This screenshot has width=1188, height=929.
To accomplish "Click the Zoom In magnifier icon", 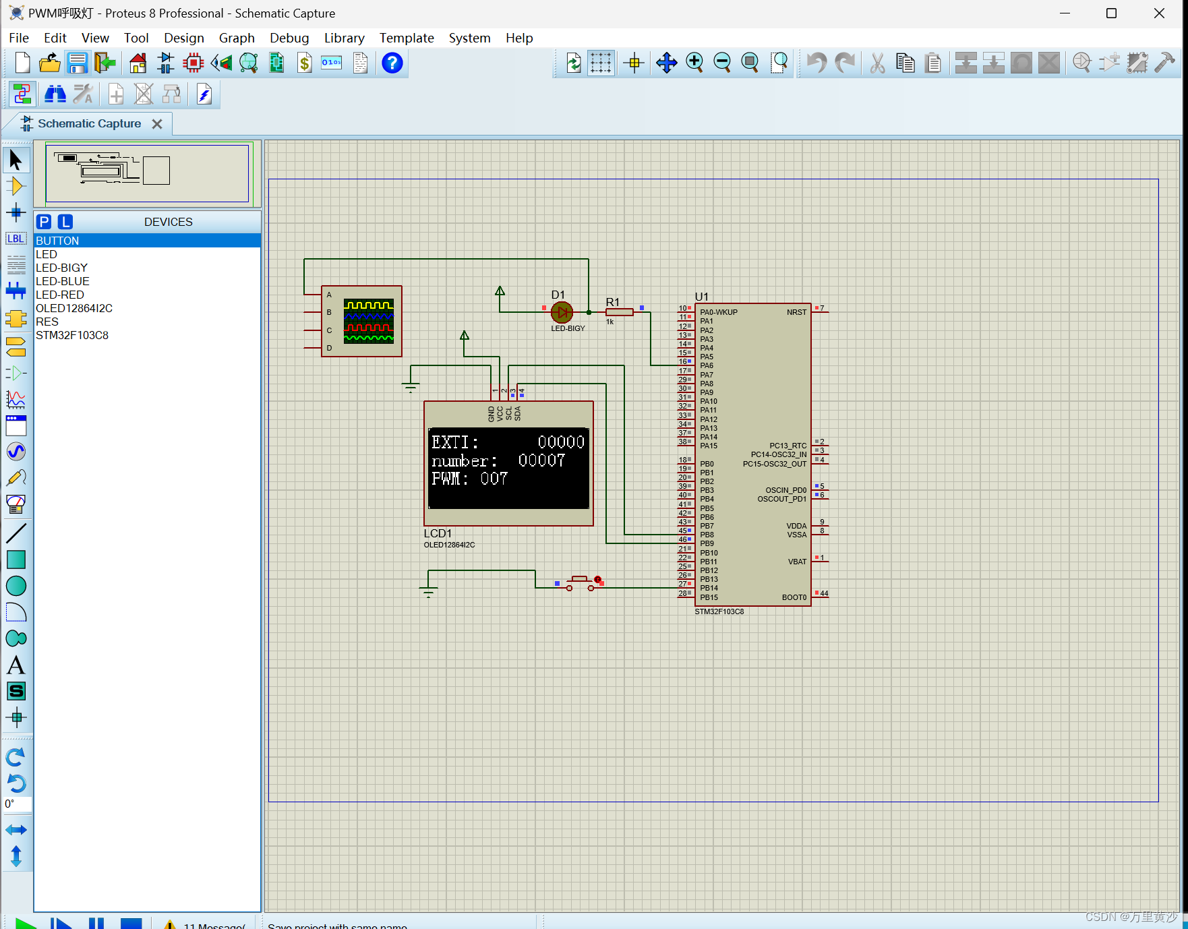I will pyautogui.click(x=694, y=63).
